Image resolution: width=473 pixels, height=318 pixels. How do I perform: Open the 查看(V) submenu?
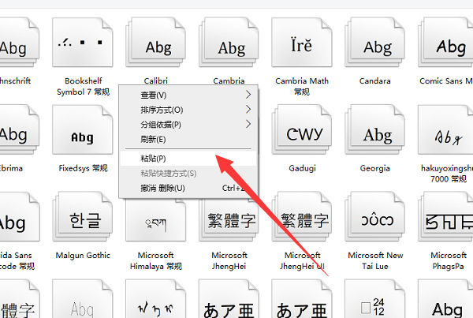188,95
